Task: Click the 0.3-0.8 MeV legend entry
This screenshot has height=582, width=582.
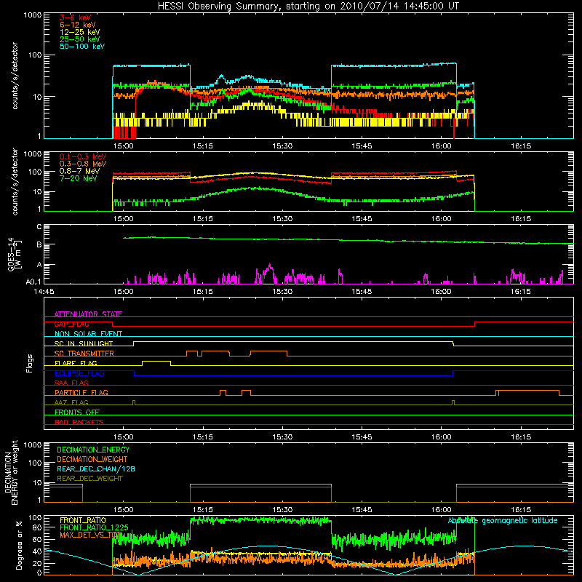Action: [x=83, y=164]
